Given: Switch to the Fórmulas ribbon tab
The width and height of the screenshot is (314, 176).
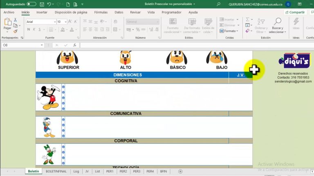Looking at the screenshot, I should (101, 12).
